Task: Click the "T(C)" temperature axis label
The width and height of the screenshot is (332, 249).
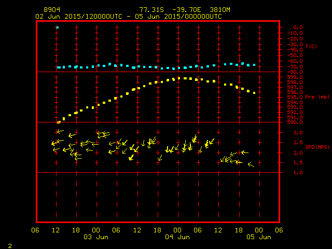Action: pyautogui.click(x=311, y=46)
